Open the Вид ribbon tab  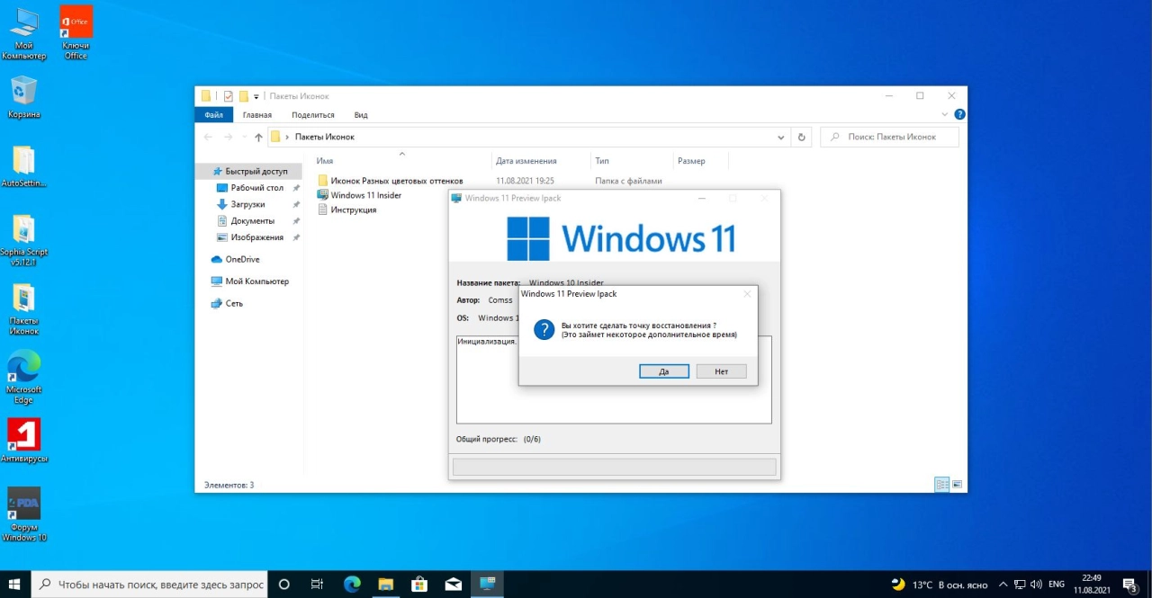tap(361, 115)
